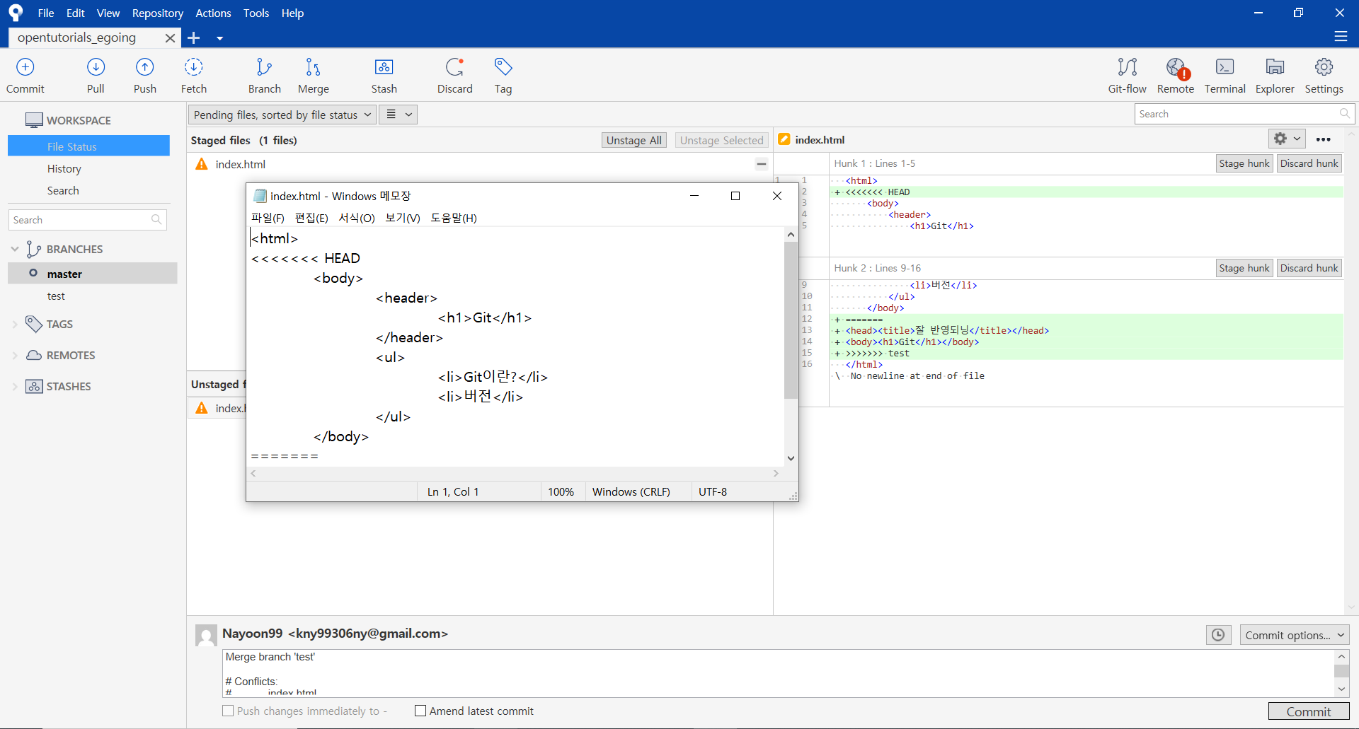Stage hunk for Hunk 1
Image resolution: width=1359 pixels, height=729 pixels.
[1244, 163]
